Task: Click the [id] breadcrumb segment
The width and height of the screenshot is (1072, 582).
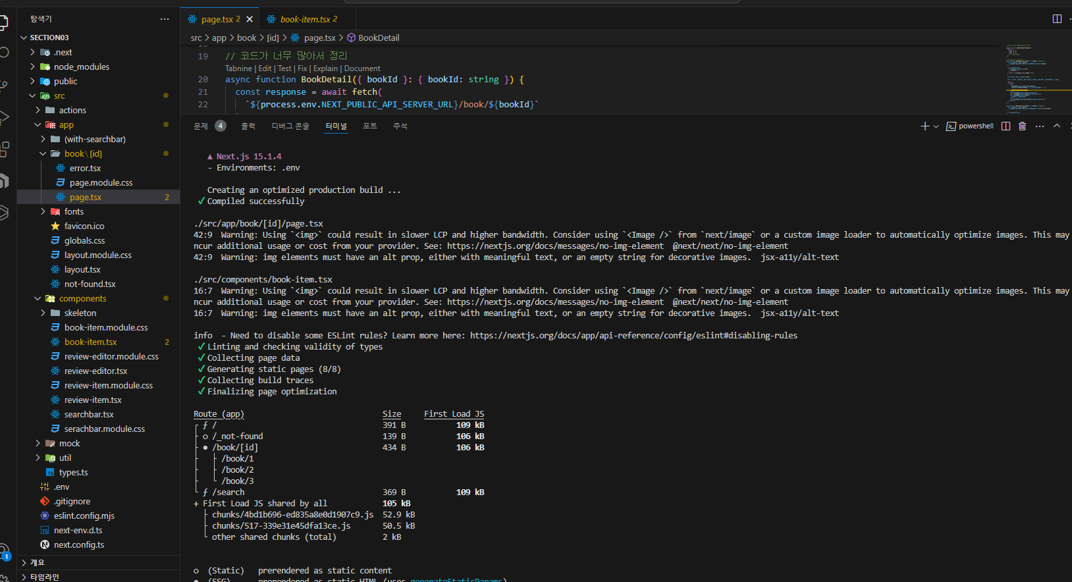Action: 273,38
